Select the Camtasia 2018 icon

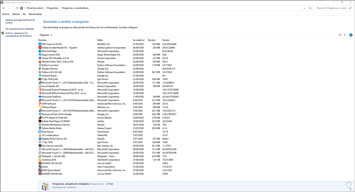coord(40,160)
